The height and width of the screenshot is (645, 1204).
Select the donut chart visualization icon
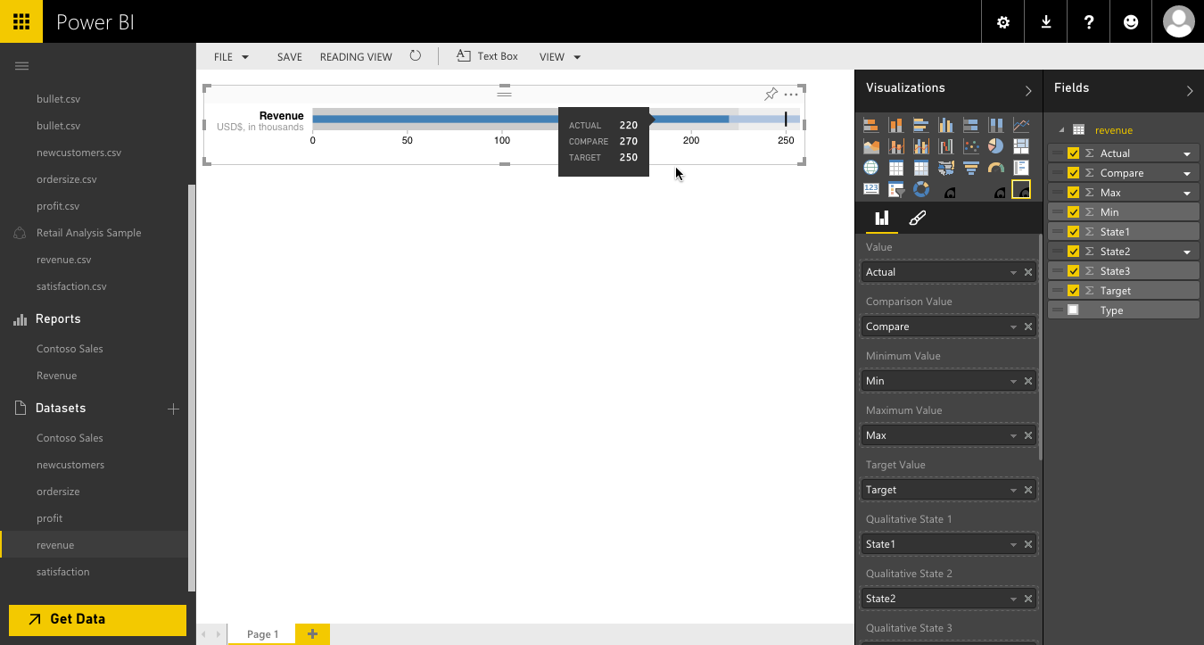click(921, 189)
